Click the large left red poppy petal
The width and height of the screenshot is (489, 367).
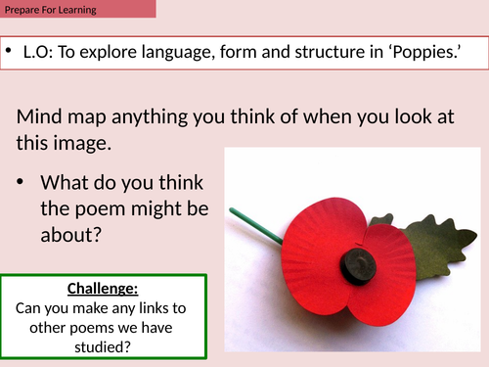pos(321,257)
